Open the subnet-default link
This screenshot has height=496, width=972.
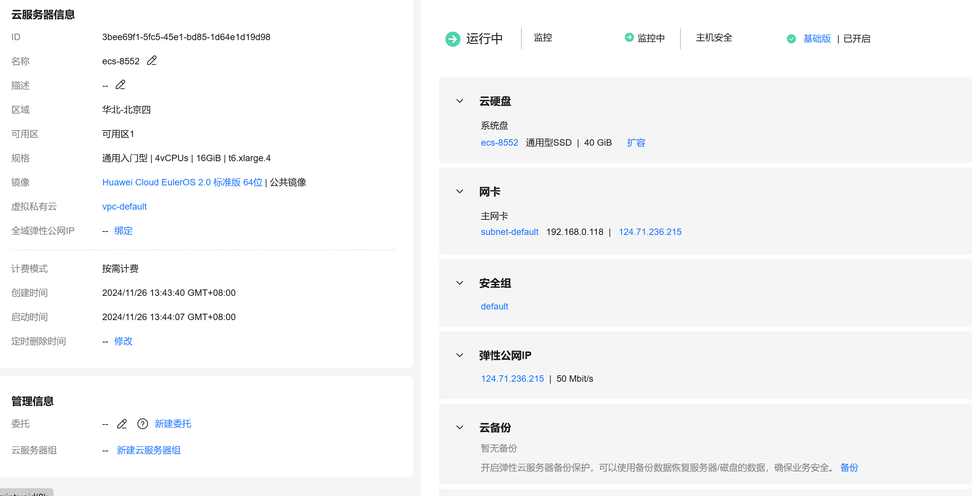pyautogui.click(x=510, y=232)
